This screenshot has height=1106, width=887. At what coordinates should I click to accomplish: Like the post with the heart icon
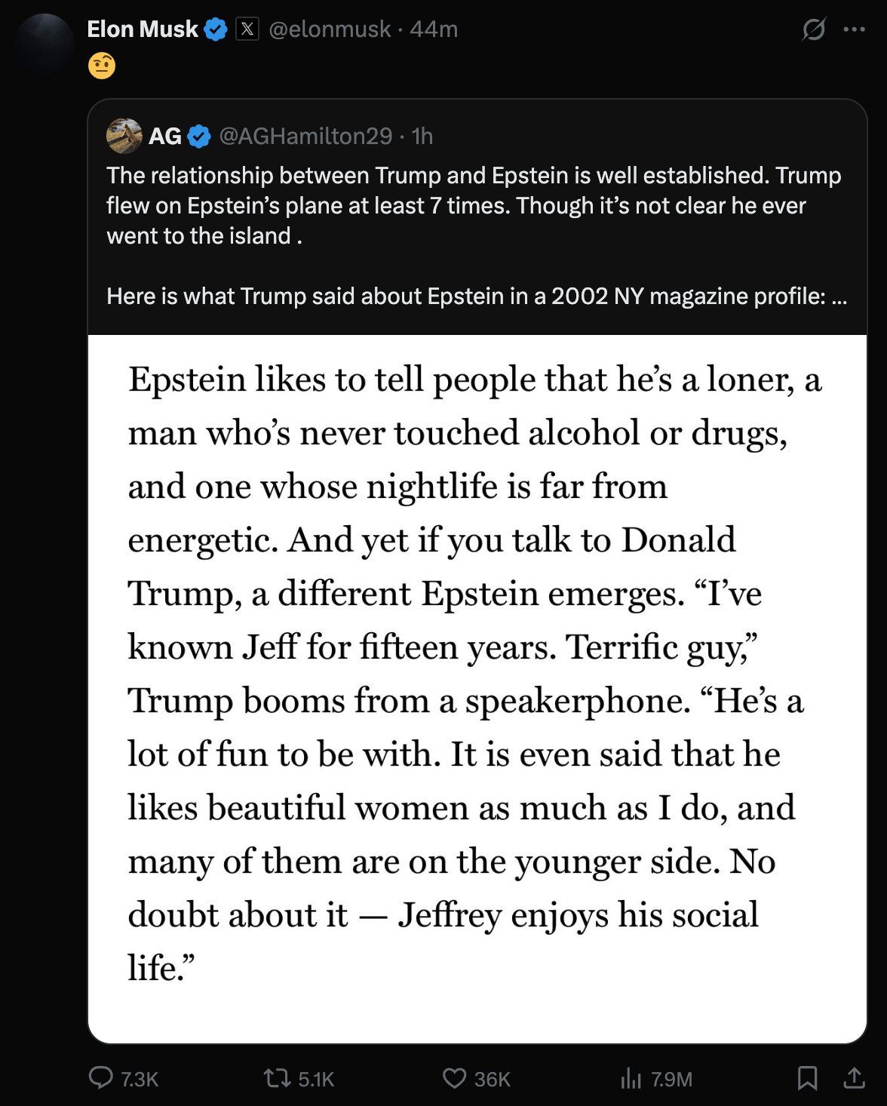click(x=454, y=1078)
